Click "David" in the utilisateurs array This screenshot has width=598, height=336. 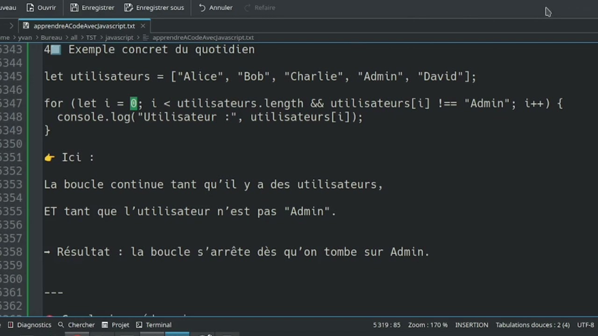pyautogui.click(x=440, y=77)
